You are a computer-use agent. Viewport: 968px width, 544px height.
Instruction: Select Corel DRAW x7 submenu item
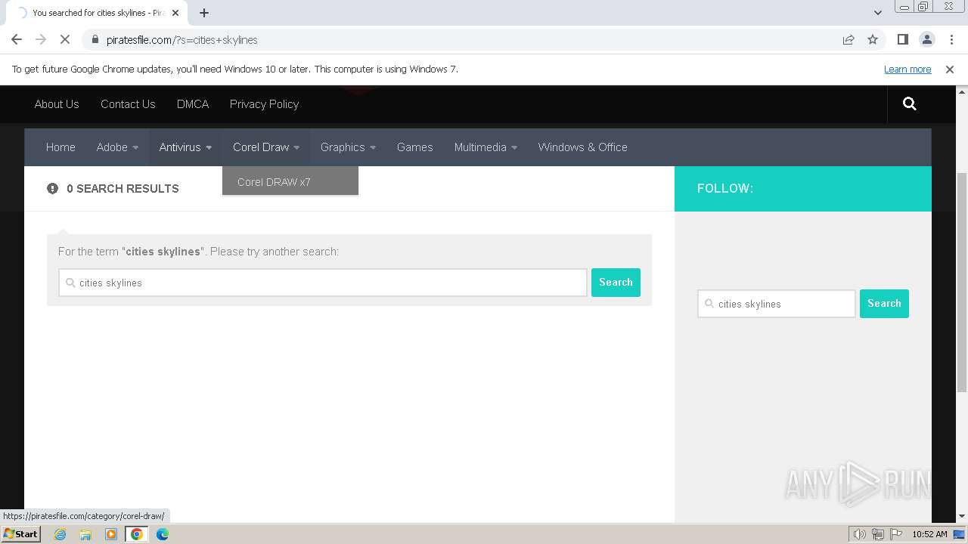(290, 181)
